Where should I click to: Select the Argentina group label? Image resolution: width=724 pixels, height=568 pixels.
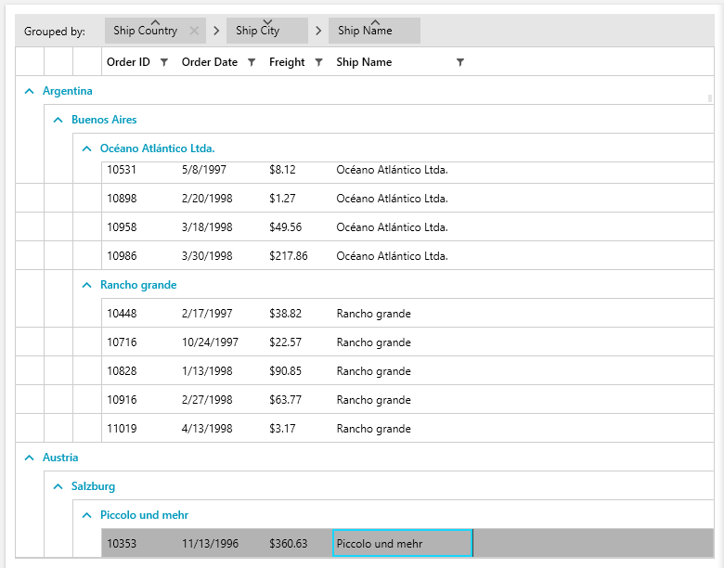(68, 91)
